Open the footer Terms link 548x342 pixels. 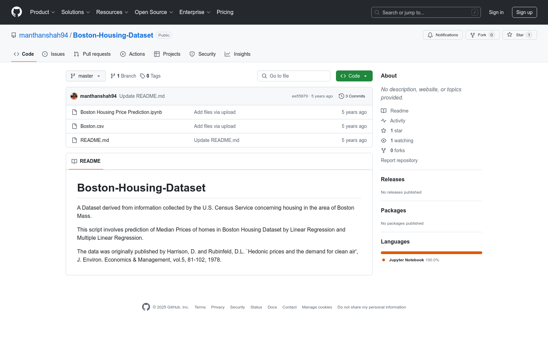200,307
